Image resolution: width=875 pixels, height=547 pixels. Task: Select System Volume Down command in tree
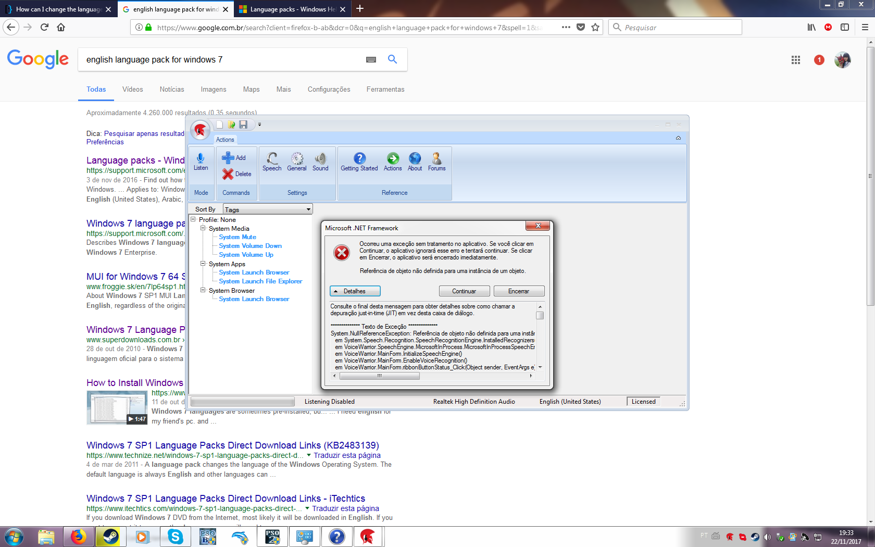click(251, 246)
